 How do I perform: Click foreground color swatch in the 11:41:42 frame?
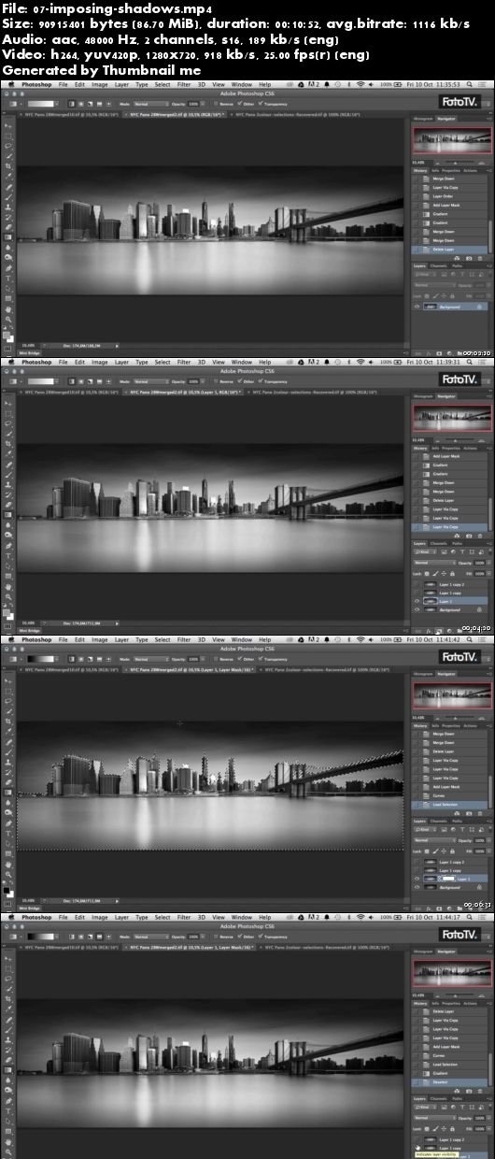point(6,890)
